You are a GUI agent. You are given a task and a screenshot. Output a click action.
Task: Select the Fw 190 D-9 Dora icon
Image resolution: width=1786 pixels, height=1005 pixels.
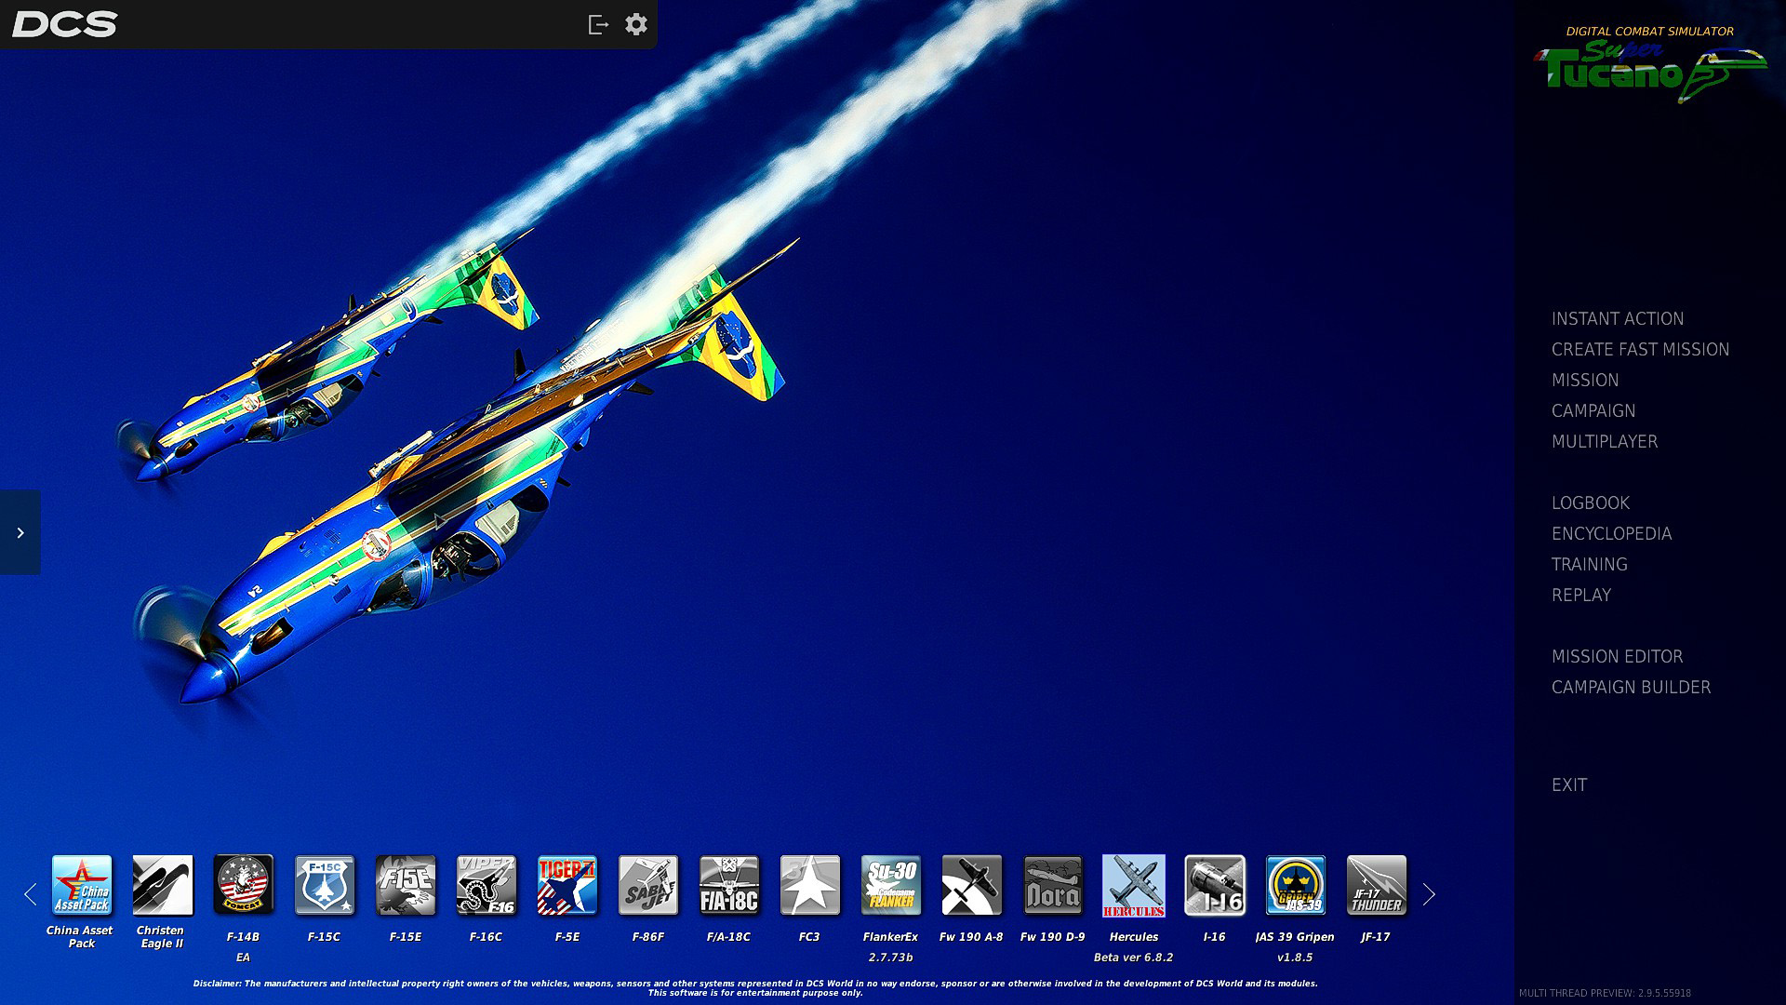1052,885
